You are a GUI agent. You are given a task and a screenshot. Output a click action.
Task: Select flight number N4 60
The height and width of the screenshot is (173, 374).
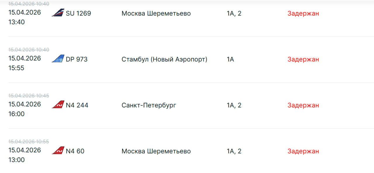[75, 151]
